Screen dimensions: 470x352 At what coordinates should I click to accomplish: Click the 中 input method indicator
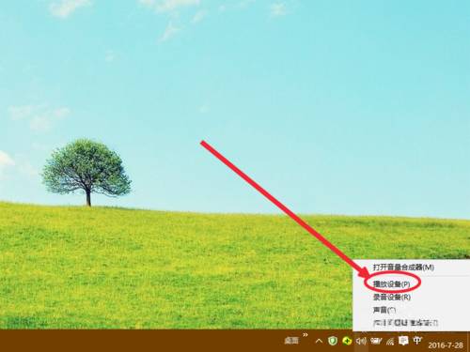[417, 340]
